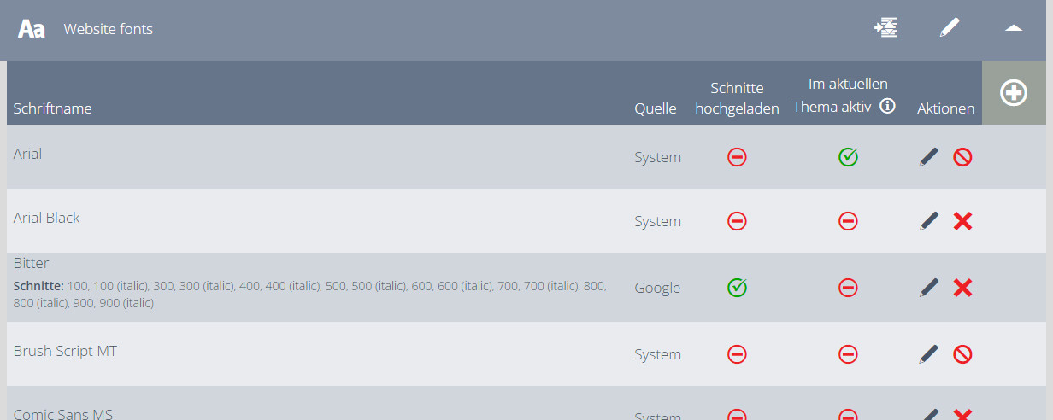Collapse the Website fonts panel
This screenshot has height=420, width=1053.
tap(1014, 28)
